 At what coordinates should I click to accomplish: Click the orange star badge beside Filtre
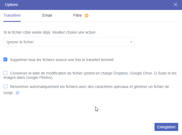tap(87, 16)
